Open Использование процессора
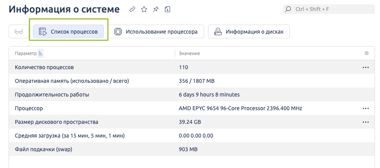This screenshot has width=380, height=168. coord(156,32)
